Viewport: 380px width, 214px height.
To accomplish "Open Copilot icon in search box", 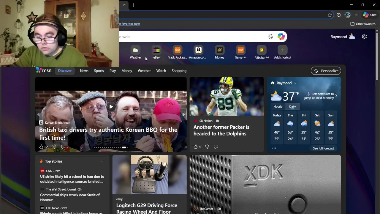I will pyautogui.click(x=281, y=37).
